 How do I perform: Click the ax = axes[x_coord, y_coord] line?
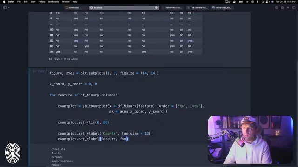[138, 111]
